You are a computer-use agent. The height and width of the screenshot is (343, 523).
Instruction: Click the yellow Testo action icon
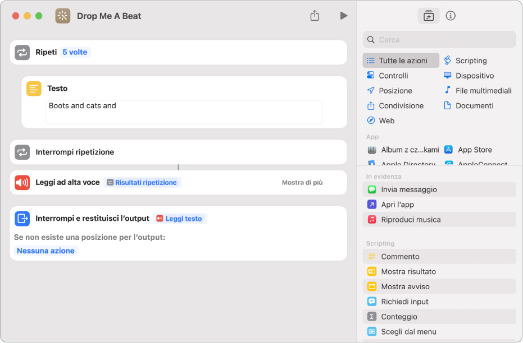[34, 89]
